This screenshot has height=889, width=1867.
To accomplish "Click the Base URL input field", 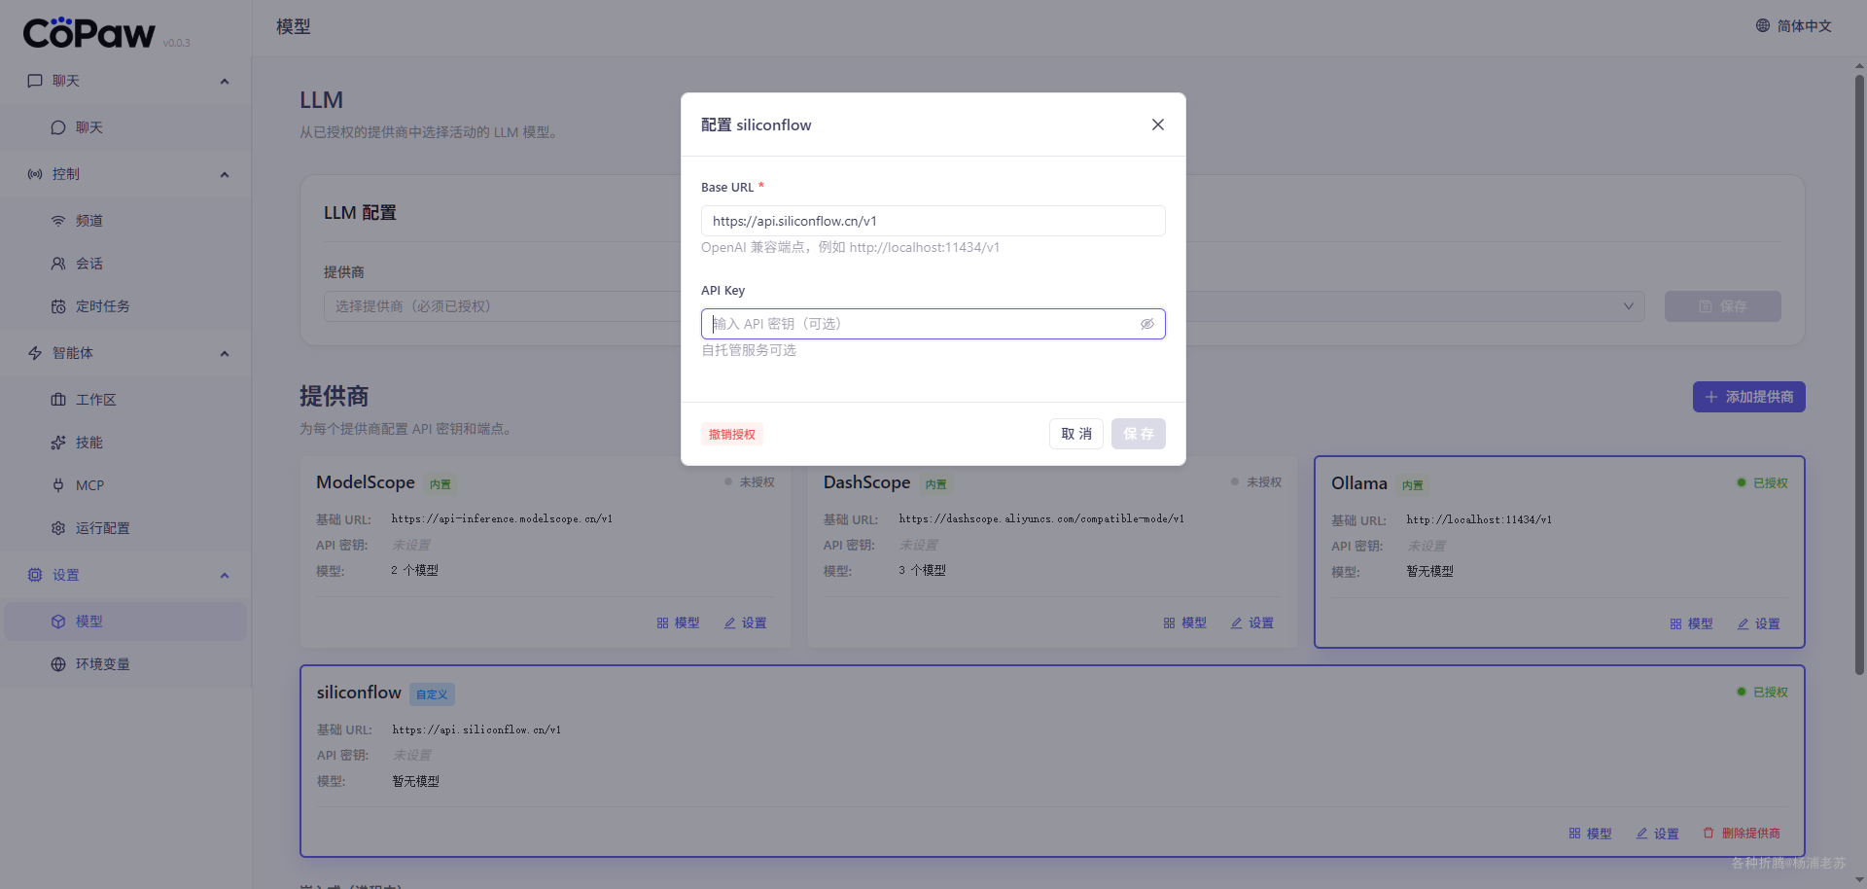I will coord(933,221).
